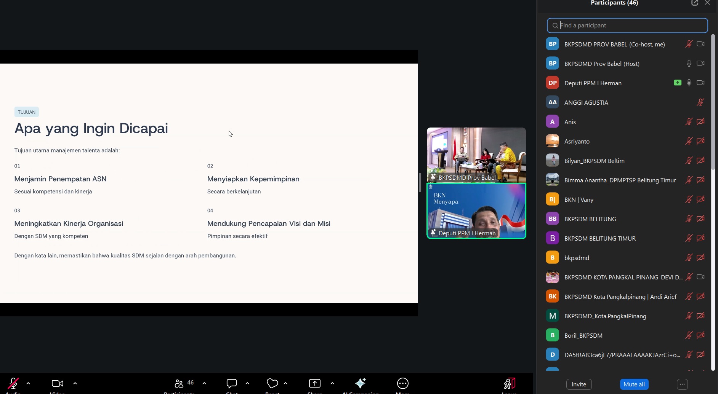Expand the audio options arrow
Screen dimensions: 718x394
coord(28,383)
